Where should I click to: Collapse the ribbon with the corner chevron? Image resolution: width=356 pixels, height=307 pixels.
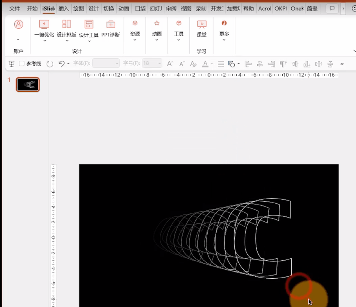tap(354, 51)
